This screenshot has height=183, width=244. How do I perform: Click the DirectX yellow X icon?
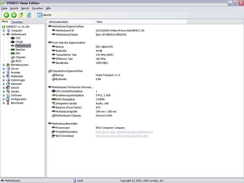[8, 88]
